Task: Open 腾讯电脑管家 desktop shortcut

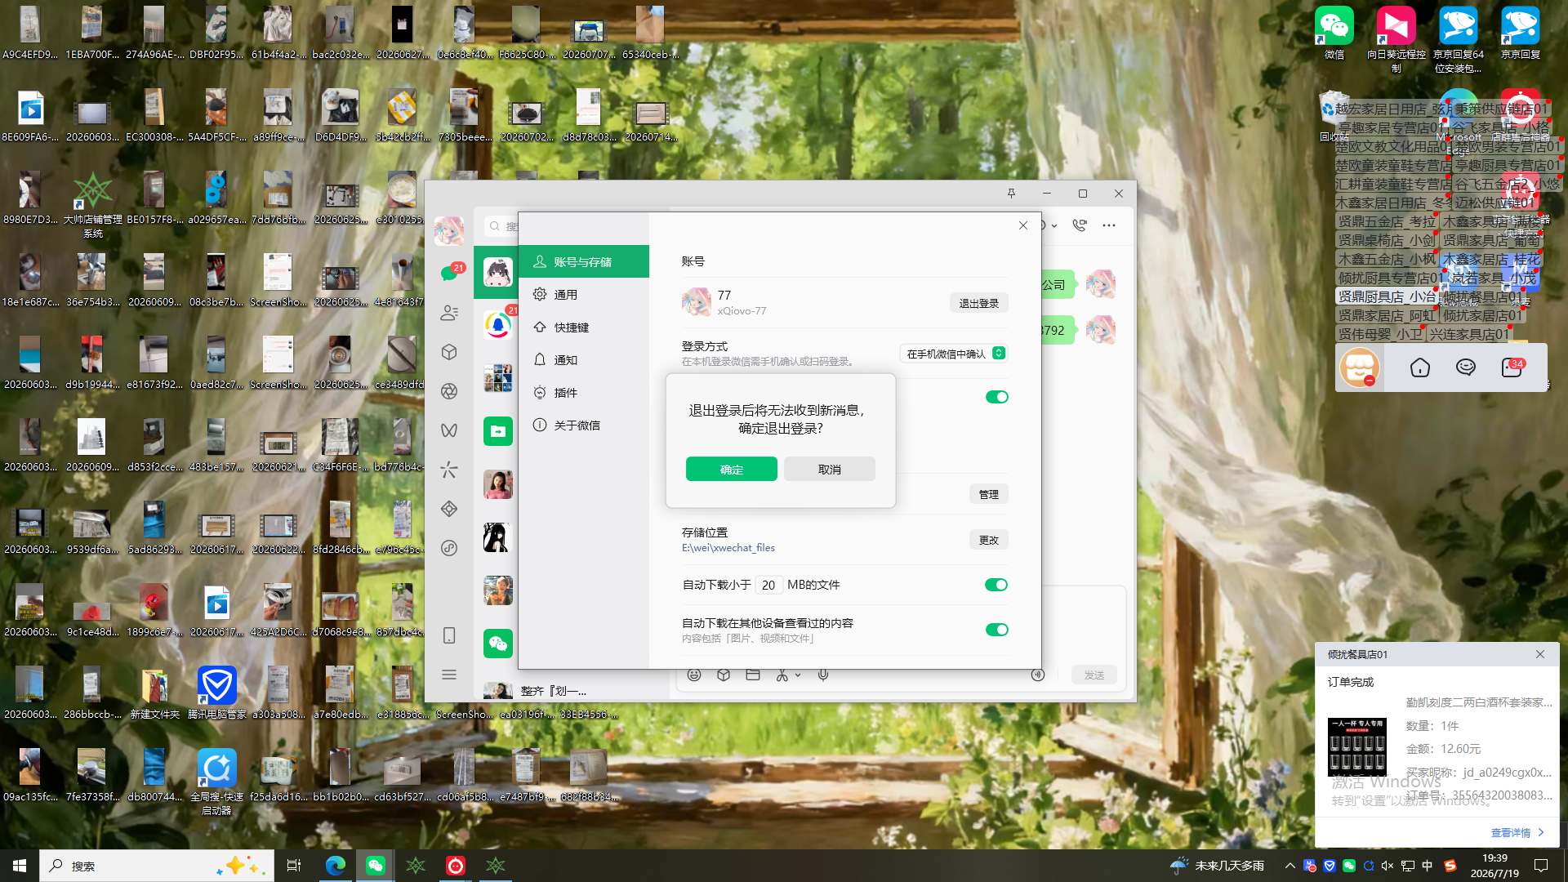Action: [216, 693]
